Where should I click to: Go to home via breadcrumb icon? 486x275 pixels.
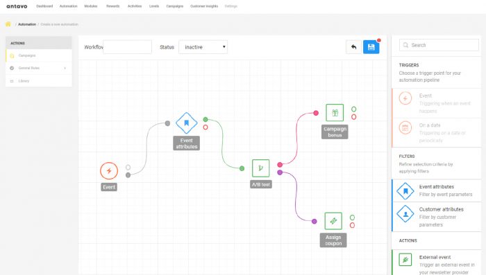click(8, 24)
